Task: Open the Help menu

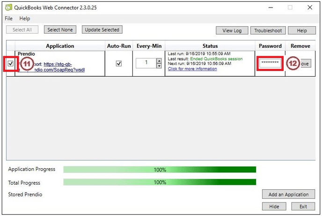Action: click(x=25, y=18)
